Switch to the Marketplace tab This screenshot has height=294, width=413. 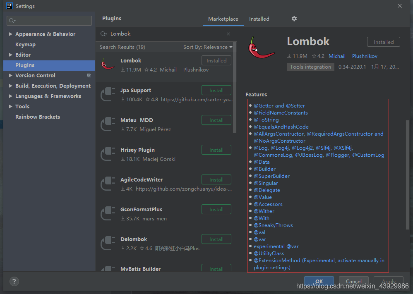tap(223, 19)
